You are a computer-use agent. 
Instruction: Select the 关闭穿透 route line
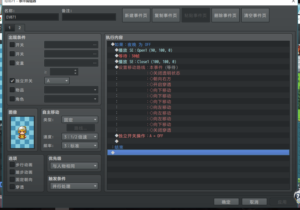click(x=198, y=130)
